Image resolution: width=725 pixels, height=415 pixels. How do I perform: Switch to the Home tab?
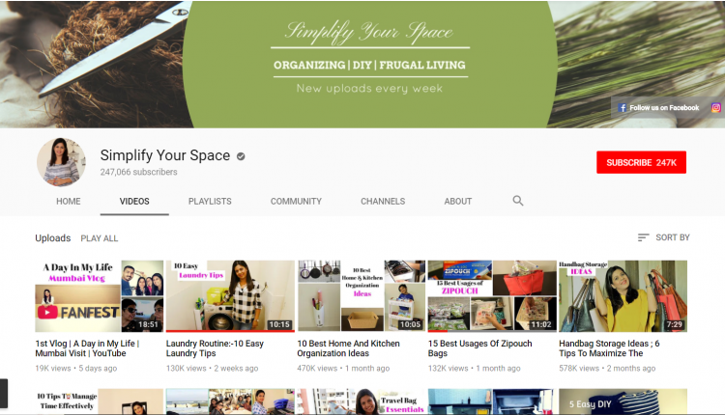[69, 202]
